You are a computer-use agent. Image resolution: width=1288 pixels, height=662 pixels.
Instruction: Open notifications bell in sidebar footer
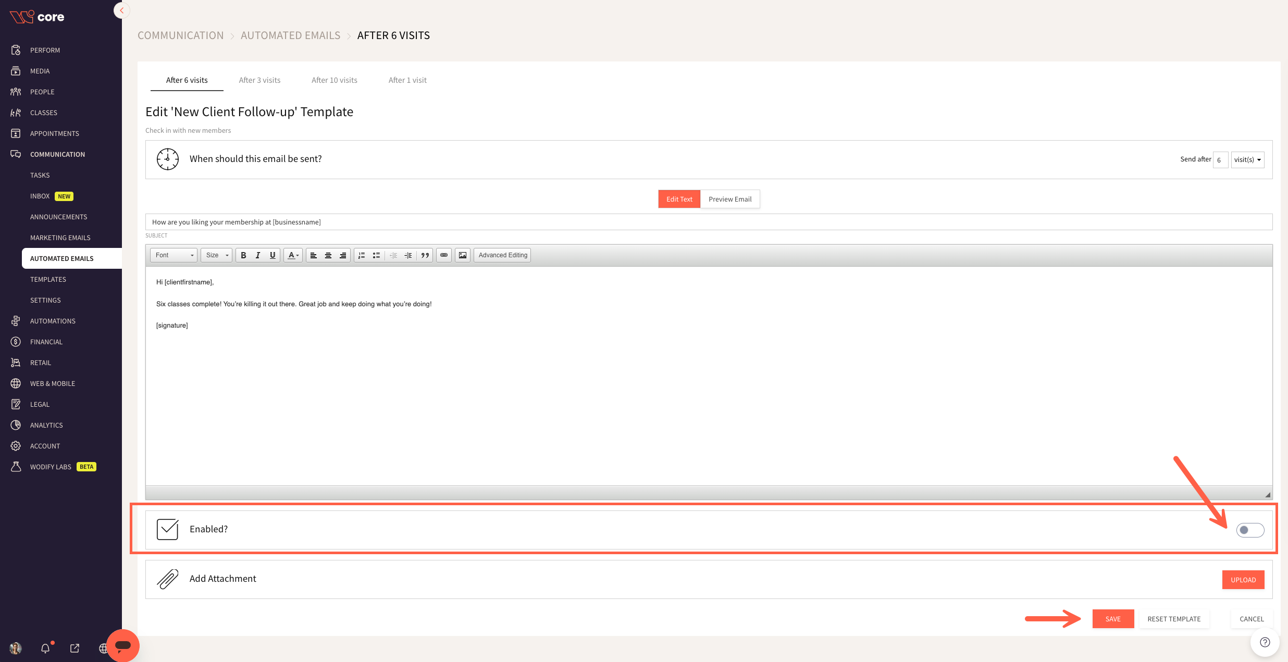(x=45, y=648)
